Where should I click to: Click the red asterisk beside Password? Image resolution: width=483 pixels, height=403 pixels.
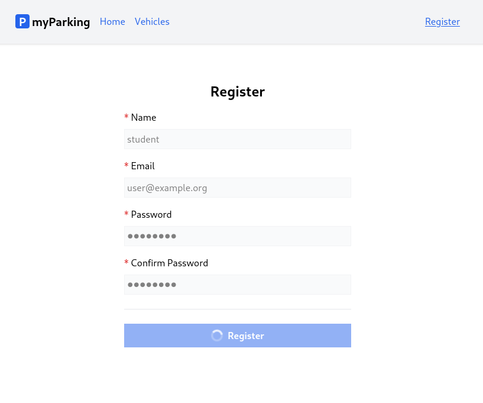click(x=127, y=214)
